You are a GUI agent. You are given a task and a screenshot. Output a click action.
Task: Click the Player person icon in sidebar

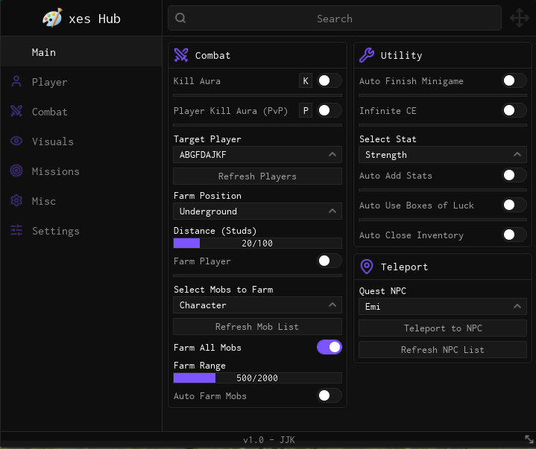coord(16,82)
